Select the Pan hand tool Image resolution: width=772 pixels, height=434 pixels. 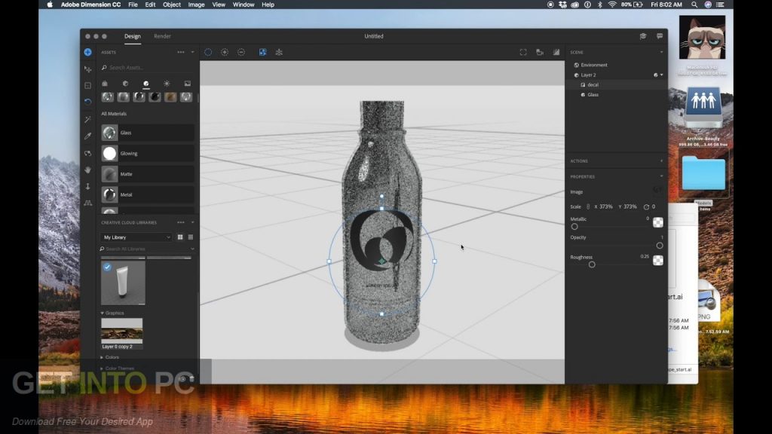87,170
